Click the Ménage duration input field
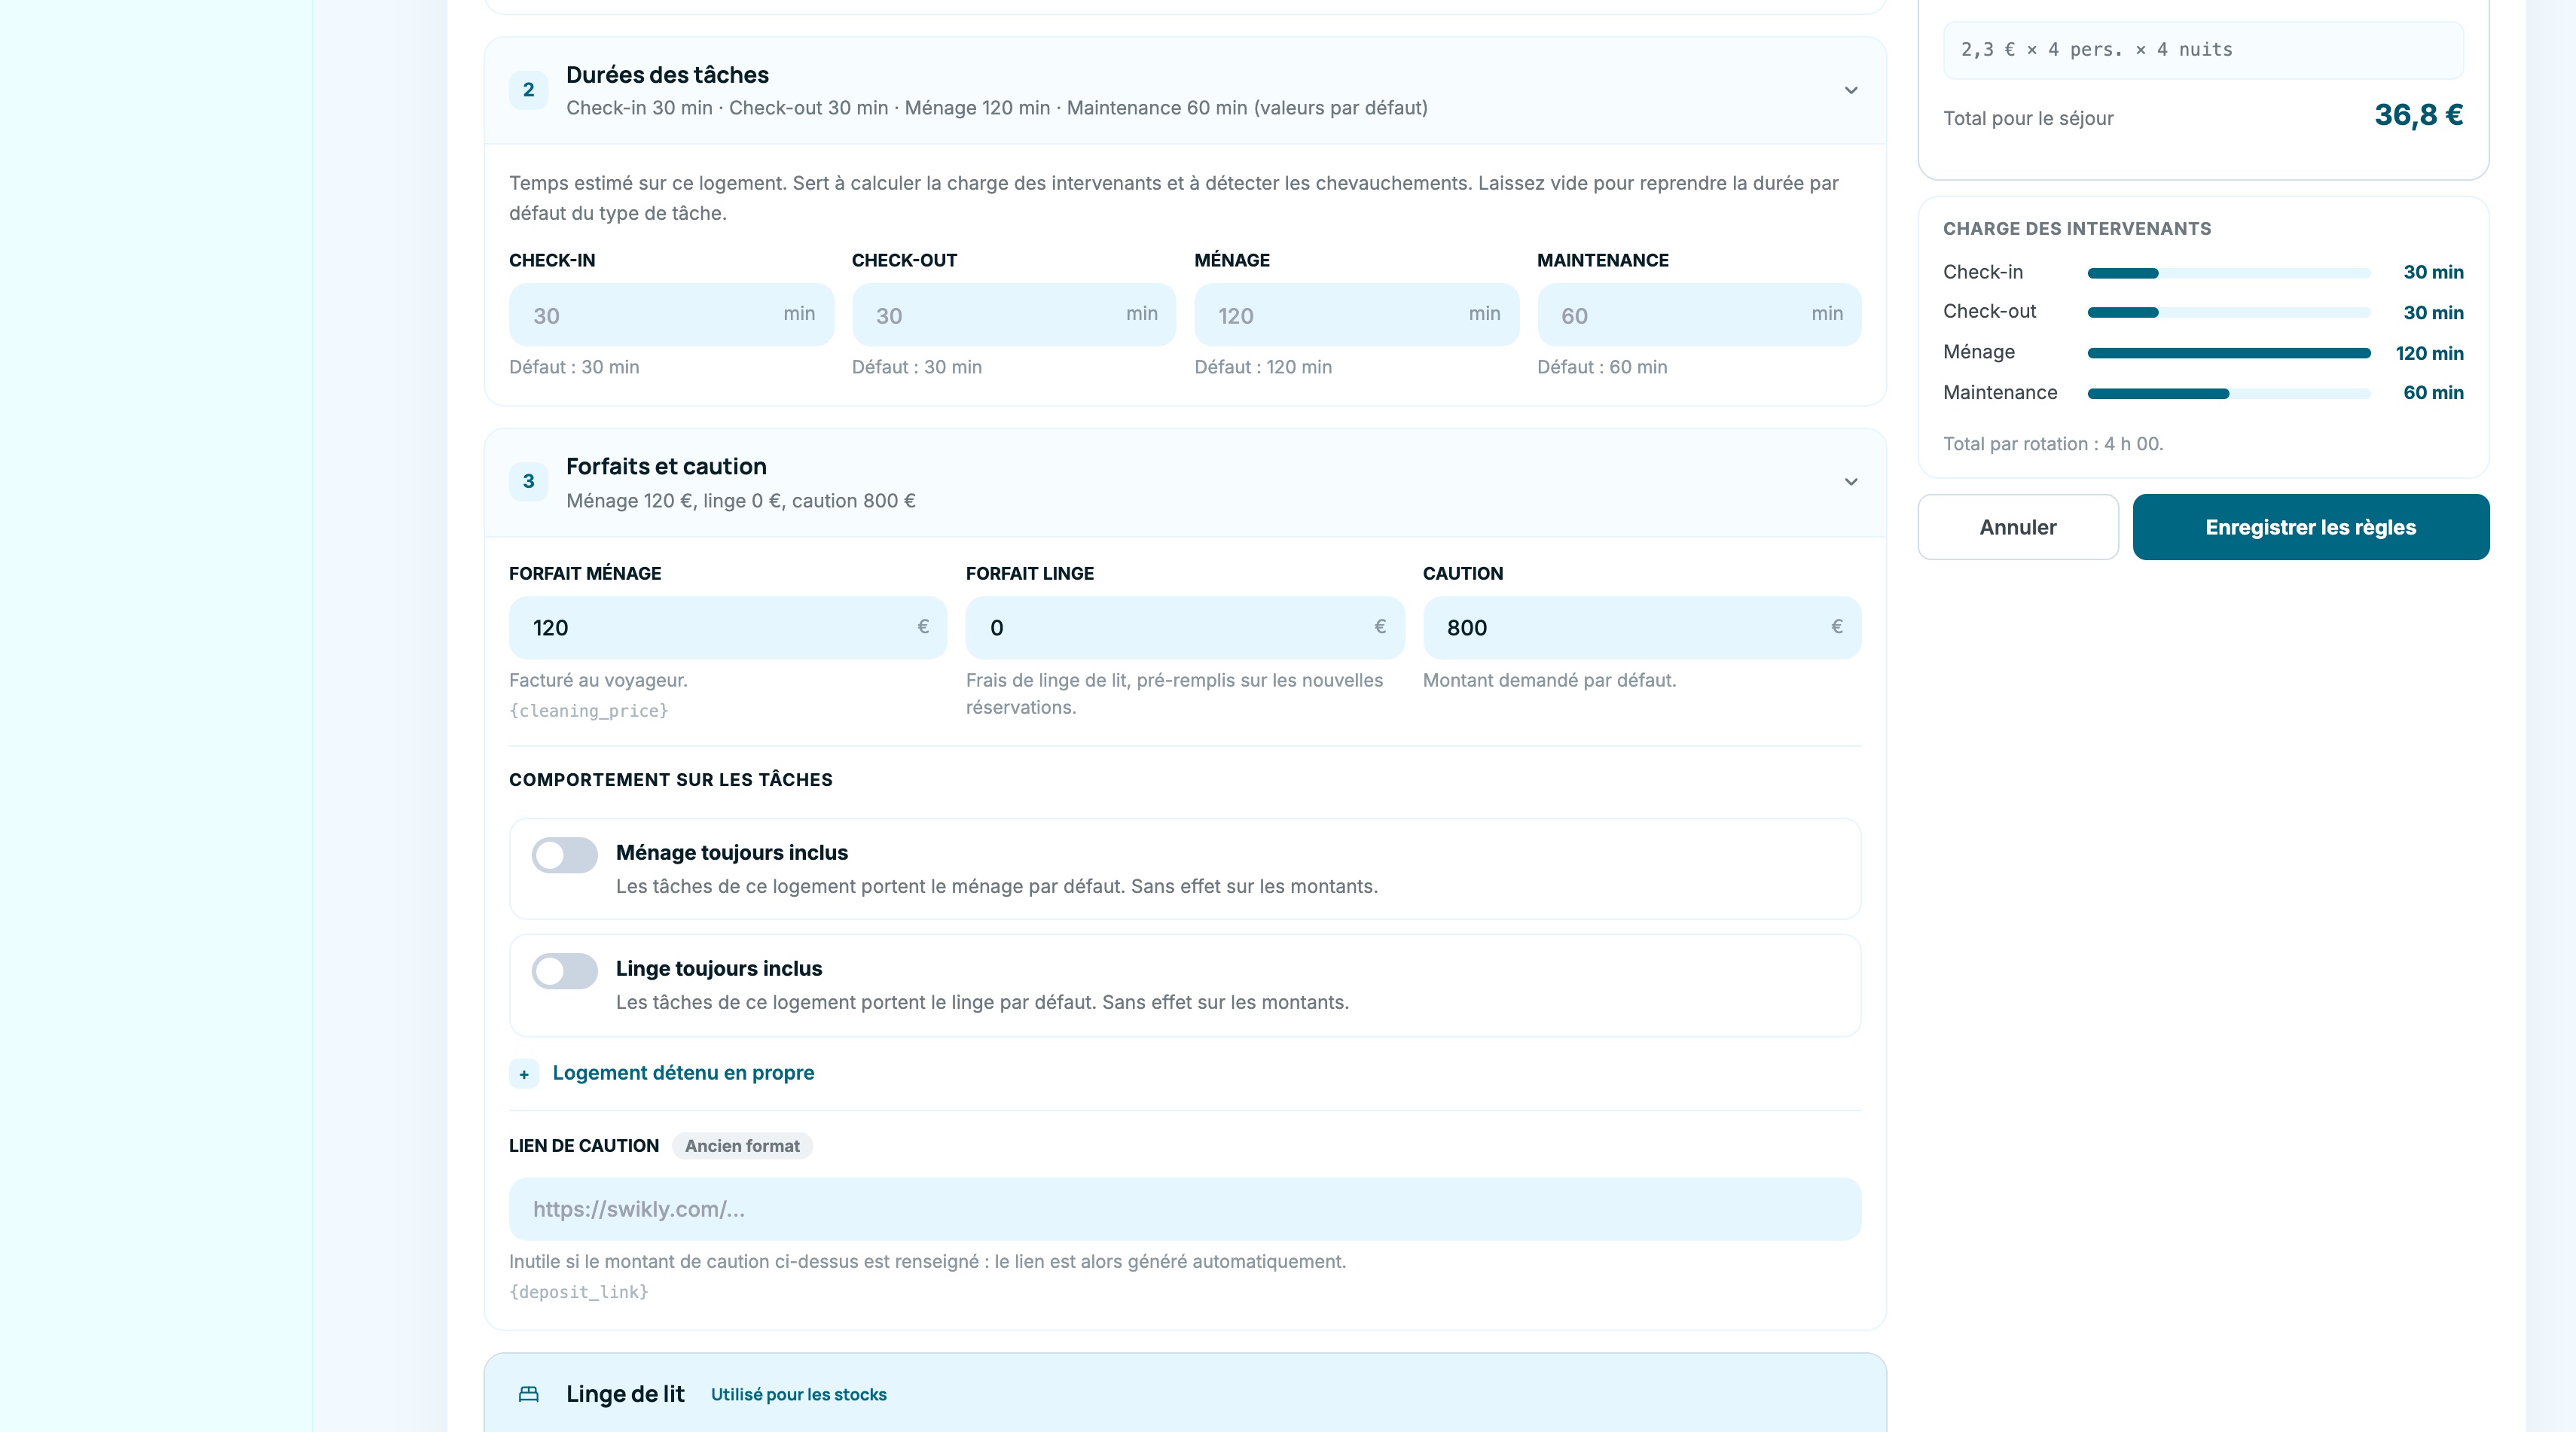2576x1432 pixels. coord(1356,315)
